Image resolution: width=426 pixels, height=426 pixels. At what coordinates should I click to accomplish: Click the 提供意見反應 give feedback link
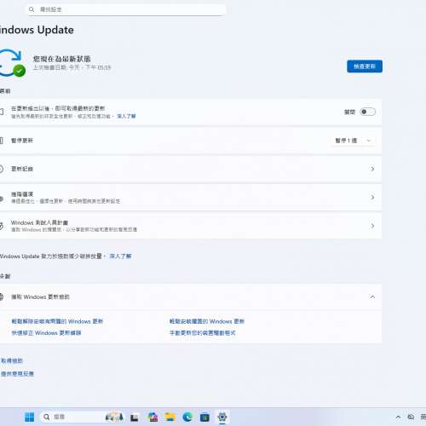(17, 373)
